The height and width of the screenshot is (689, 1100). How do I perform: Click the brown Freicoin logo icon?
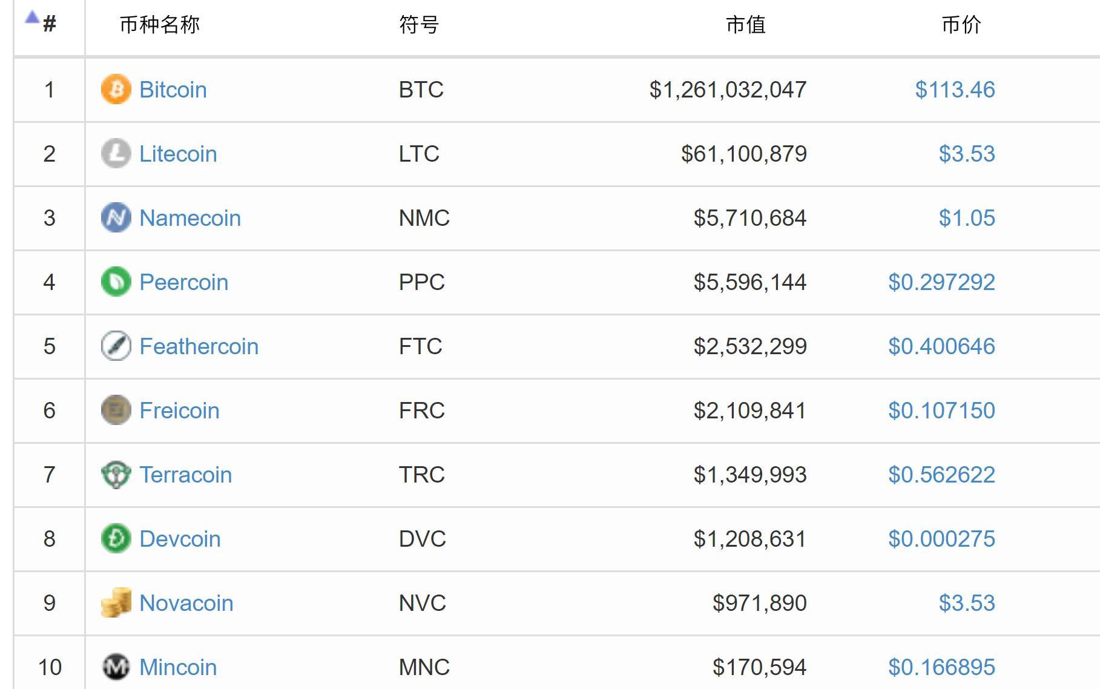pyautogui.click(x=116, y=410)
